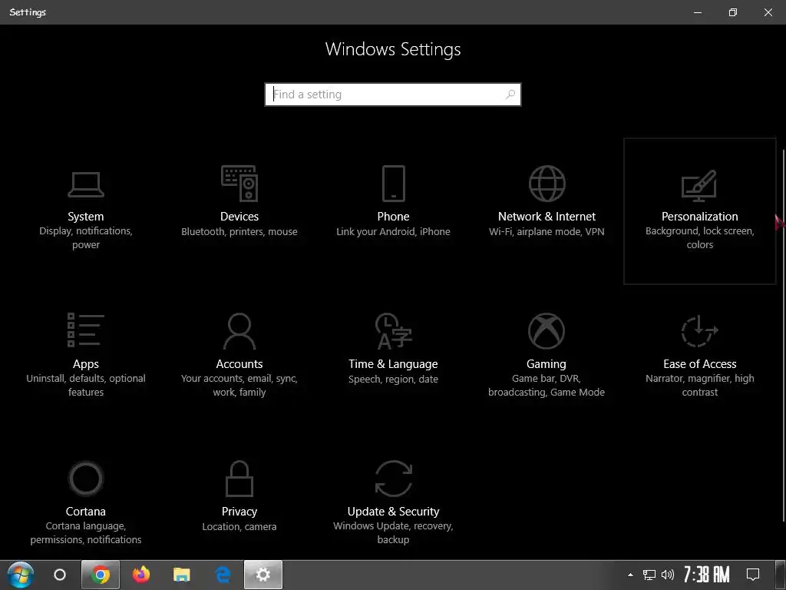786x590 pixels.
Task: Open the Action Center notification icon
Action: pyautogui.click(x=753, y=575)
